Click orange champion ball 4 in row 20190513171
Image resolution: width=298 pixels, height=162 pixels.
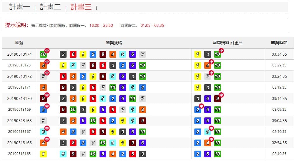point(43,88)
